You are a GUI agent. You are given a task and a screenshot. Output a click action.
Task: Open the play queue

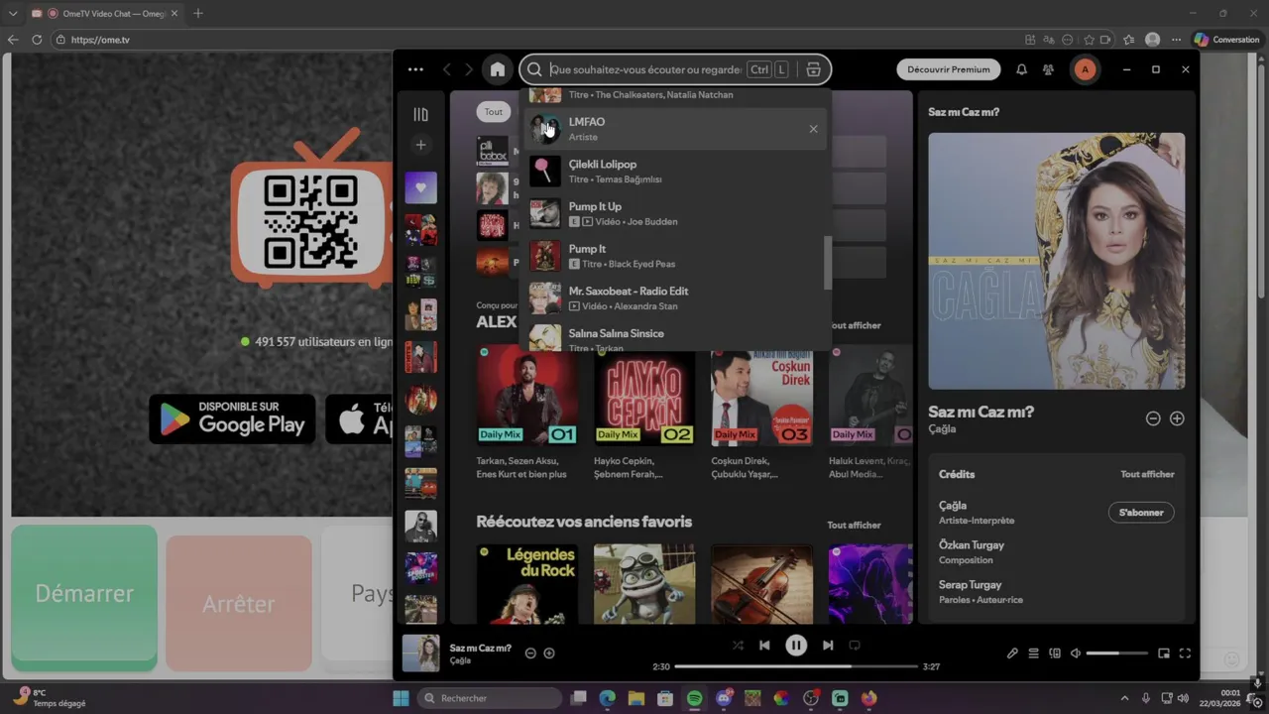point(1033,654)
